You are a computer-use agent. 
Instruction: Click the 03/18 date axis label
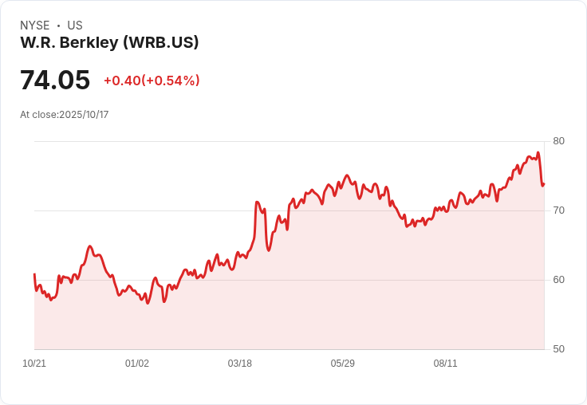tap(239, 364)
